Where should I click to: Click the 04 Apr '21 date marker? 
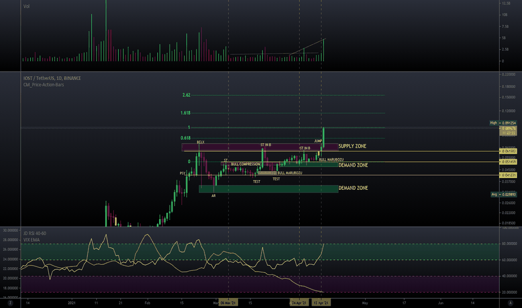299,303
